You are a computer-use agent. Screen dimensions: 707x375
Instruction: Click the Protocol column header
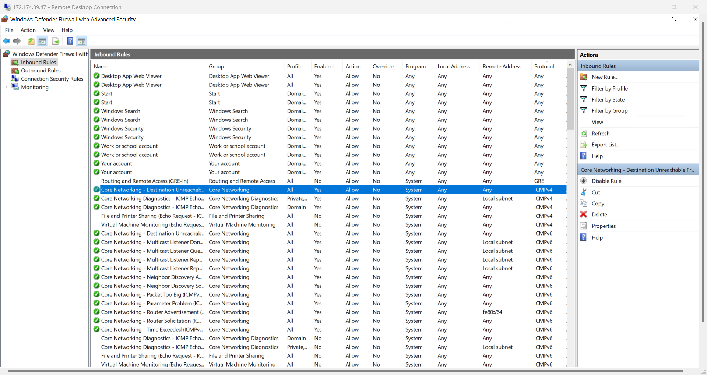(547, 66)
